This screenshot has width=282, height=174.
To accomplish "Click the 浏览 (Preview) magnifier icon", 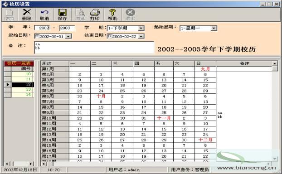I will (x=80, y=13).
